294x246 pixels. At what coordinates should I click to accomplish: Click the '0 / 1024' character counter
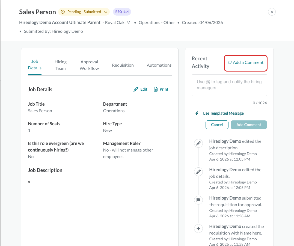coord(260,103)
